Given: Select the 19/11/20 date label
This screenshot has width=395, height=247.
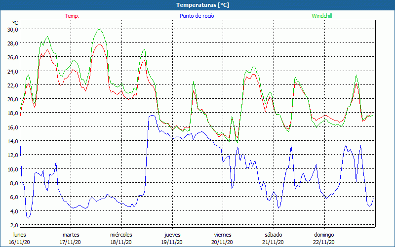Looking at the screenshot, I should tap(172, 242).
